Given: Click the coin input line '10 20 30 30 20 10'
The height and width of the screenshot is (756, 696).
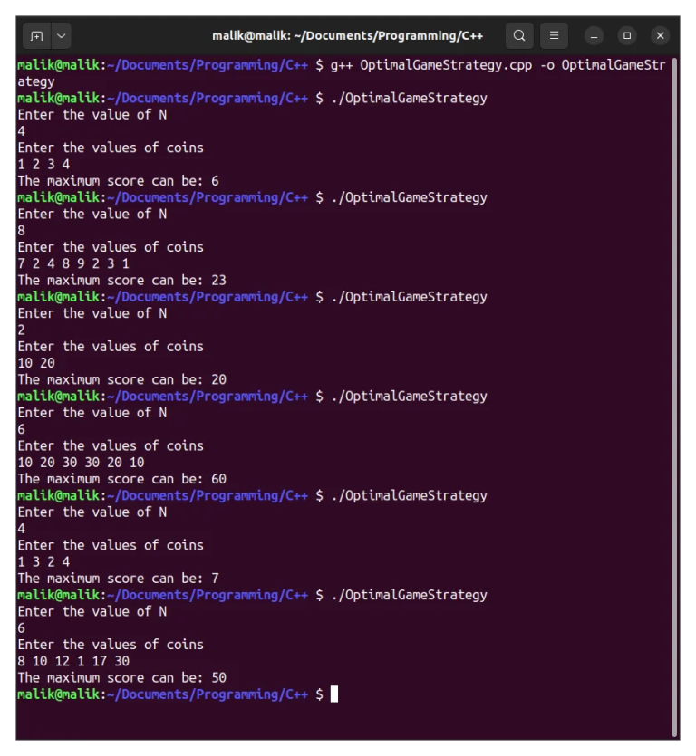Looking at the screenshot, I should pos(81,463).
